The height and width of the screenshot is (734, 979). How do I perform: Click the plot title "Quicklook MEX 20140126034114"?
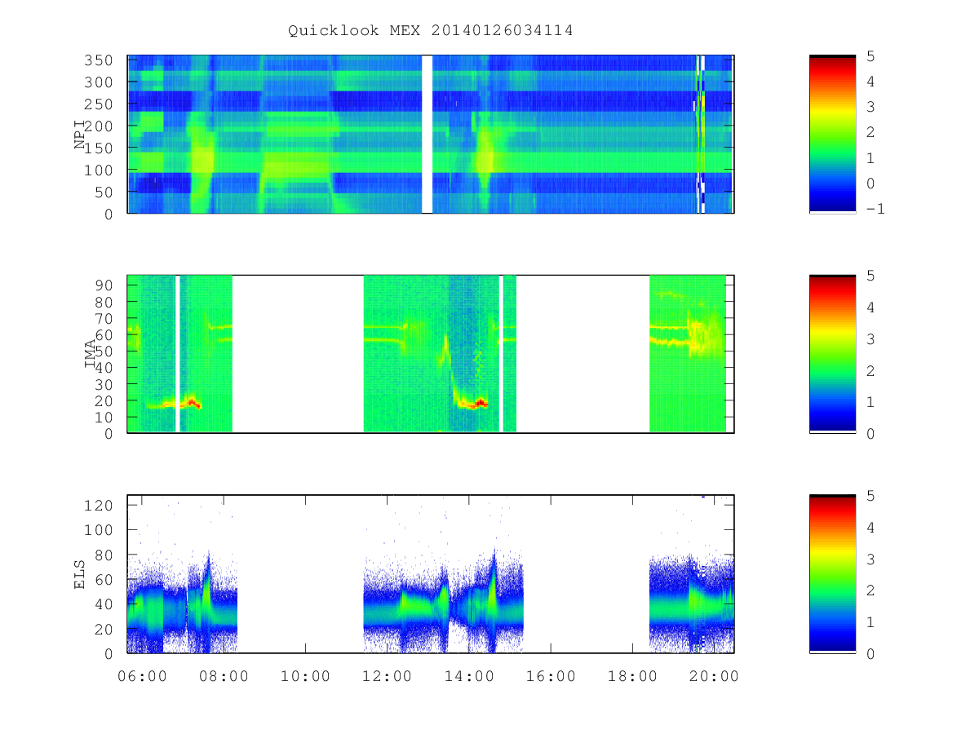(430, 31)
